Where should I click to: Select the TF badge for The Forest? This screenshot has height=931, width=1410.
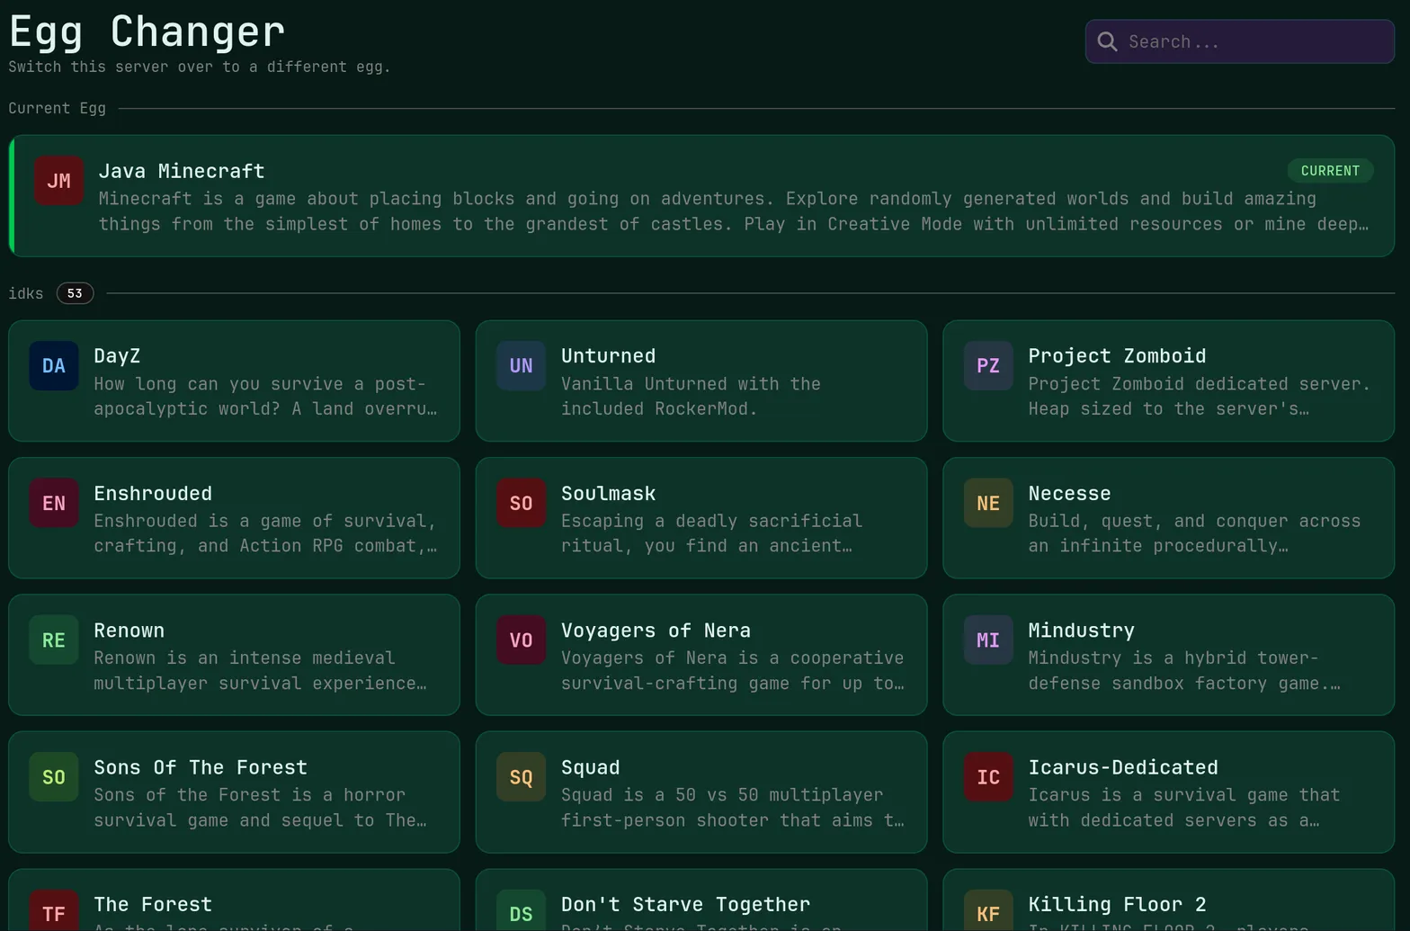point(54,910)
